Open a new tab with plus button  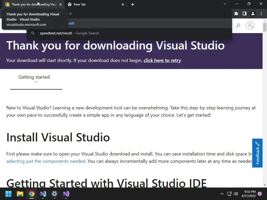click(x=133, y=4)
